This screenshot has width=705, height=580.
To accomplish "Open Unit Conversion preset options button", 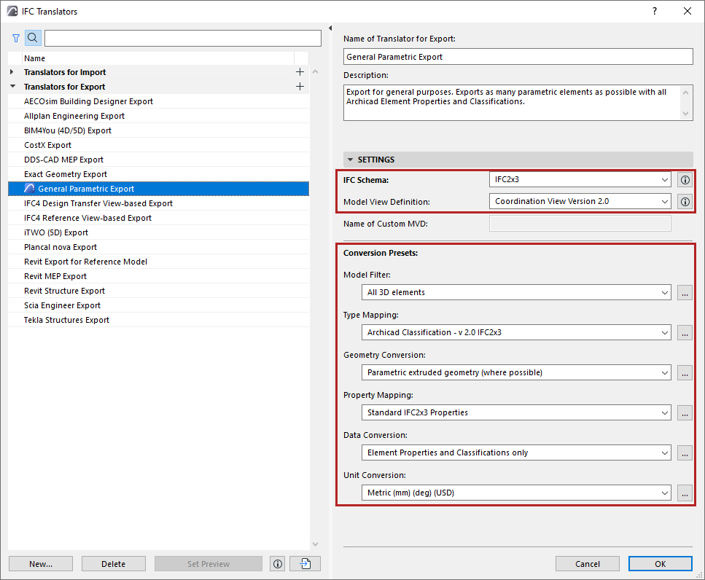I will [x=685, y=493].
